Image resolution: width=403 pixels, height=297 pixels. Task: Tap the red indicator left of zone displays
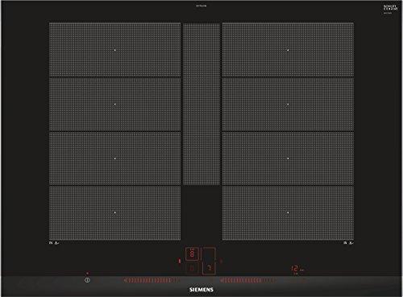pyautogui.click(x=180, y=261)
